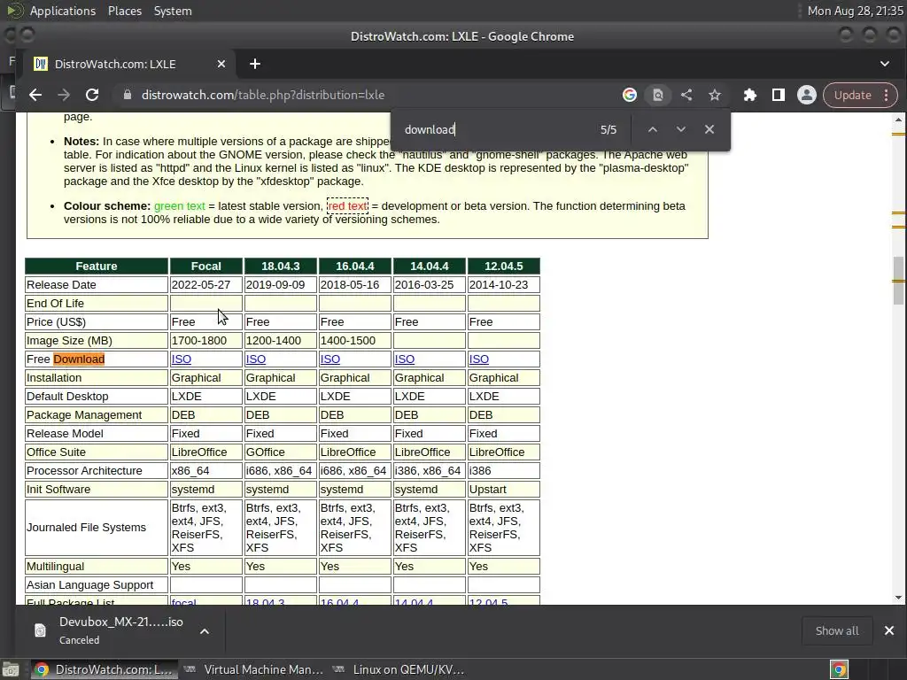This screenshot has height=680, width=907.
Task: Click the Asian Language Support label
Action: click(x=89, y=584)
